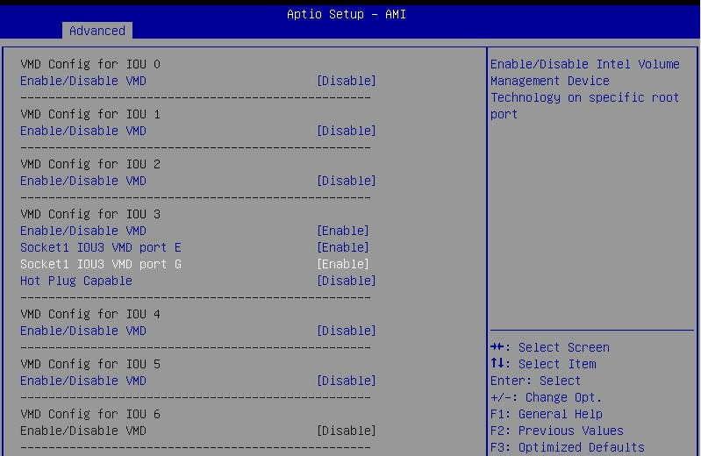Select the Socket1 IOU3 VMD port G label
Viewport: 701px width, 456px height.
tap(101, 264)
